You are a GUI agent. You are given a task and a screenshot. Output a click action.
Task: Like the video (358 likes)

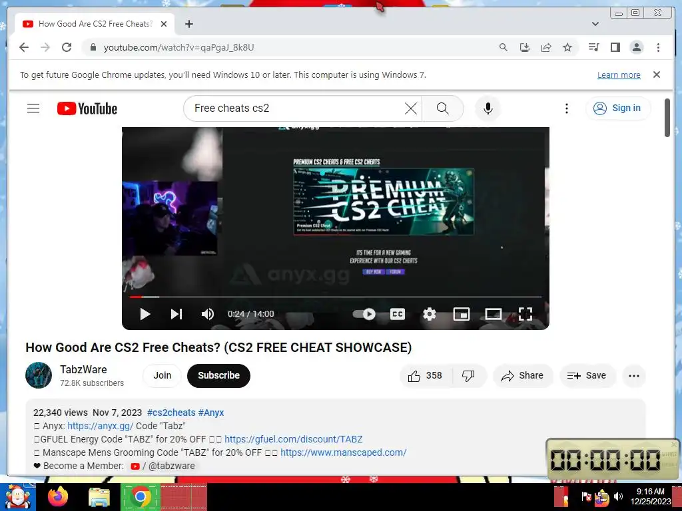(425, 376)
